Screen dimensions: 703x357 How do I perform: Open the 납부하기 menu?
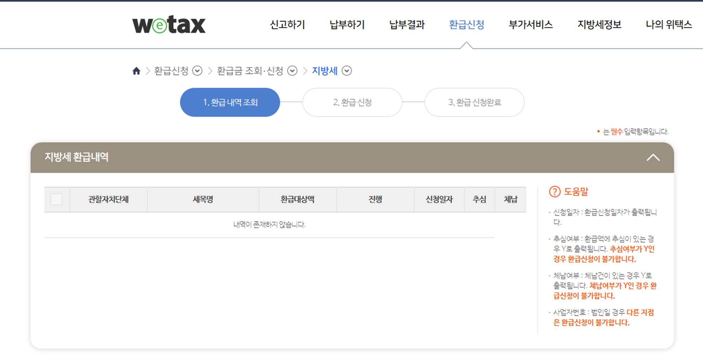click(347, 25)
